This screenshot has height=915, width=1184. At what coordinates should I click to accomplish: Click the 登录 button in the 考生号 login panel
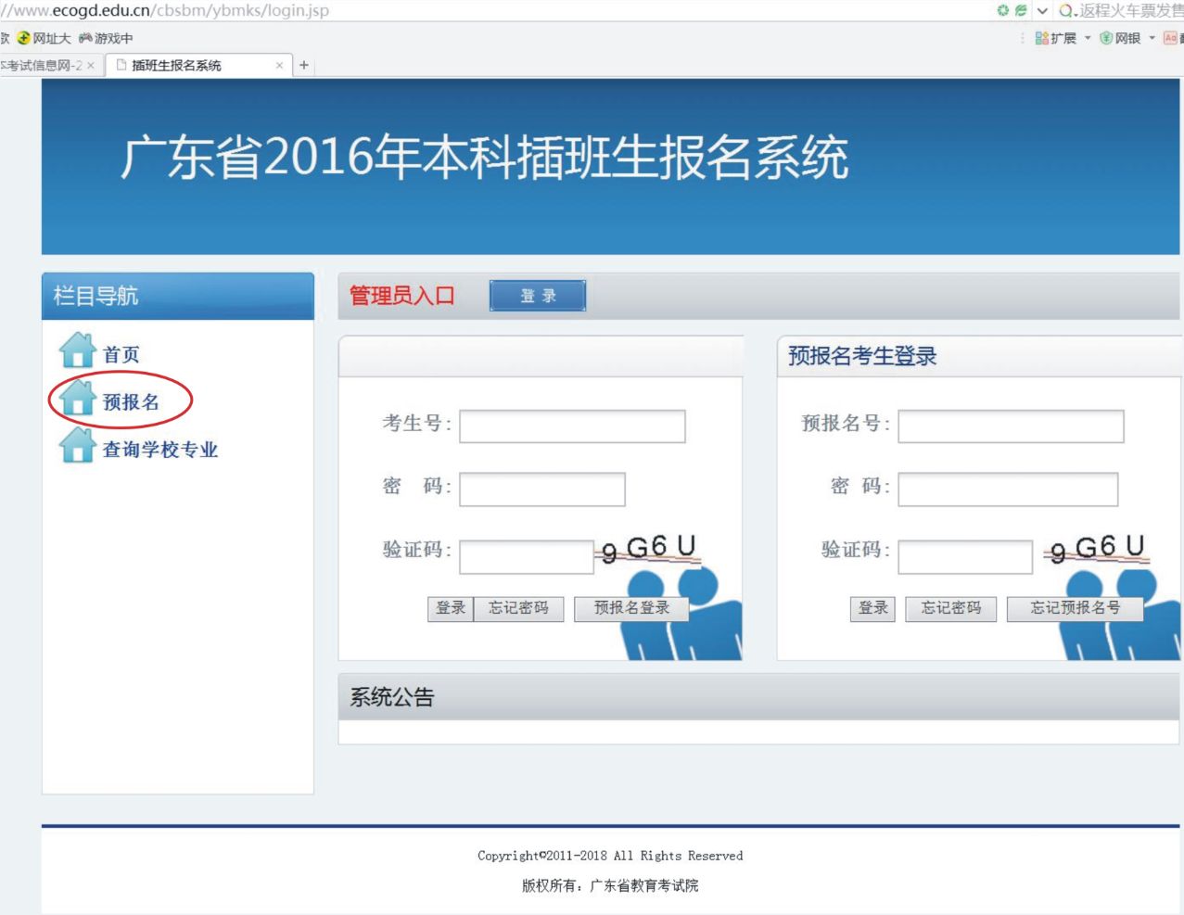pos(451,608)
